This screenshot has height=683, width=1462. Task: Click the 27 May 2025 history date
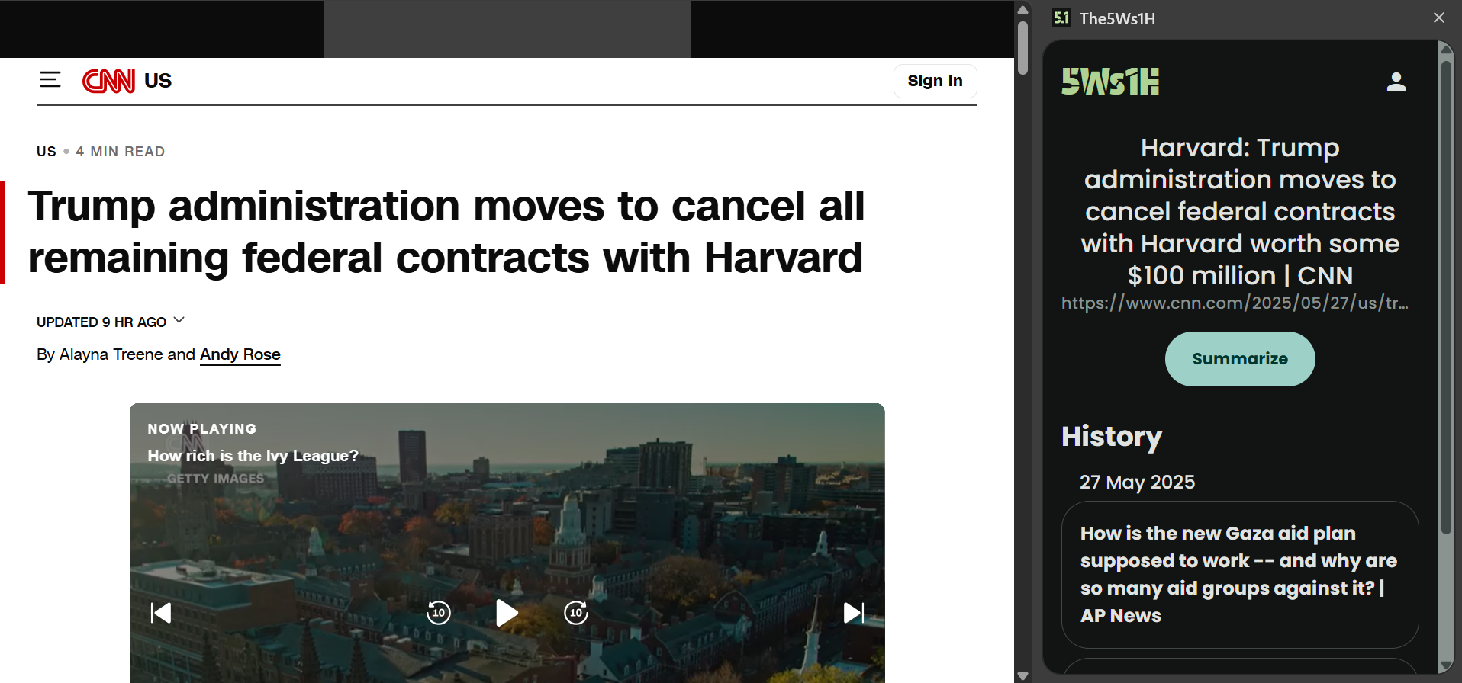click(x=1137, y=483)
